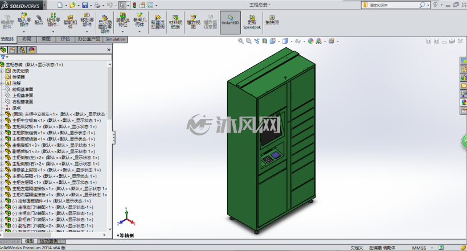Click the Section View icon
The width and height of the screenshot is (467, 251).
(264, 41)
